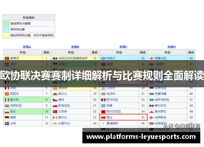This screenshot has width=204, height=147.
Task: Click the Spain flag icon
Action: (x=7, y=94)
